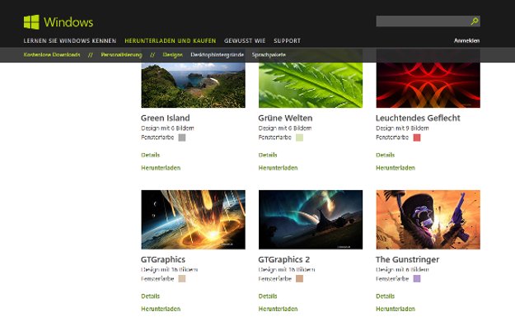The width and height of the screenshot is (515, 326).
Task: Click the search magnifier icon
Action: (475, 21)
